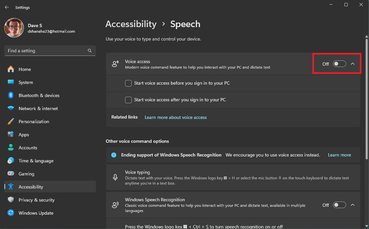Check Start voice access after sign in
This screenshot has width=369, height=229.
(x=128, y=100)
